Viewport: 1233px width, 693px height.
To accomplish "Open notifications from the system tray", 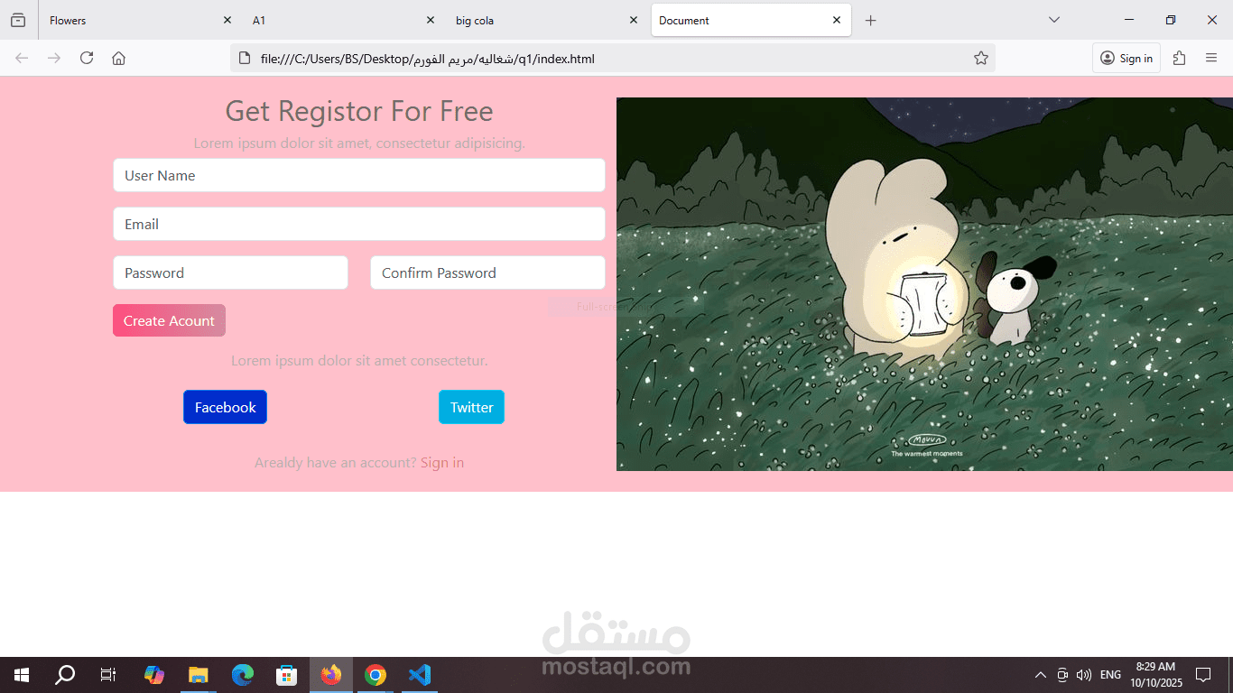I will [x=1202, y=674].
